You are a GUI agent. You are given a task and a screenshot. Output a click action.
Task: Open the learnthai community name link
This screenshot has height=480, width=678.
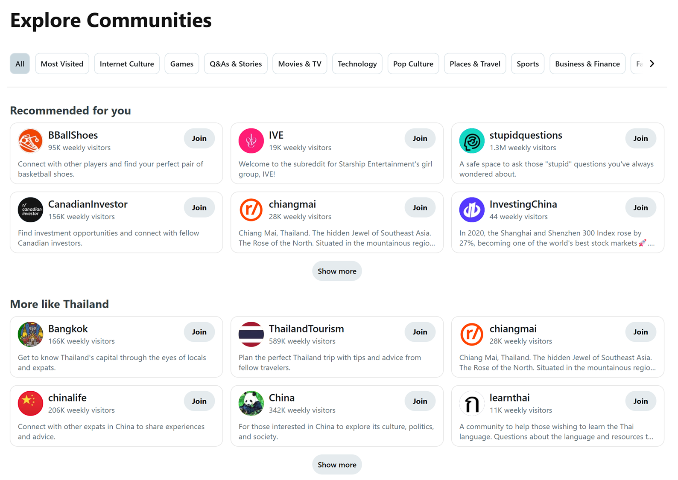[509, 398]
